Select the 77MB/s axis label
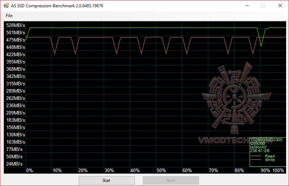This screenshot has width=289, height=186. click(x=14, y=149)
